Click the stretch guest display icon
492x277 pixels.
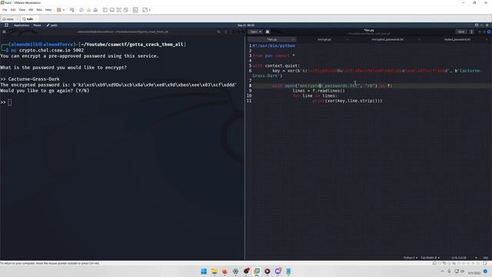(x=145, y=10)
